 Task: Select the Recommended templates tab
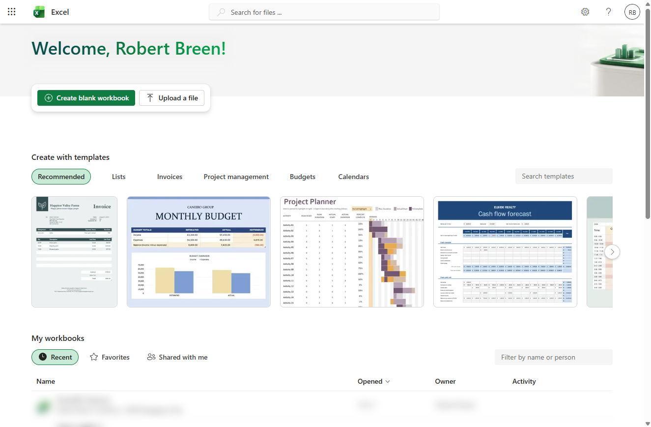tap(61, 177)
